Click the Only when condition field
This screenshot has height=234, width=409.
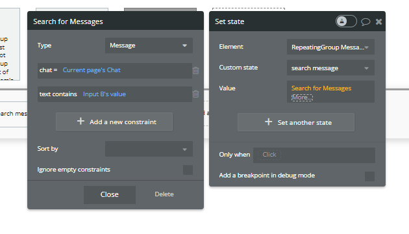tap(314, 155)
